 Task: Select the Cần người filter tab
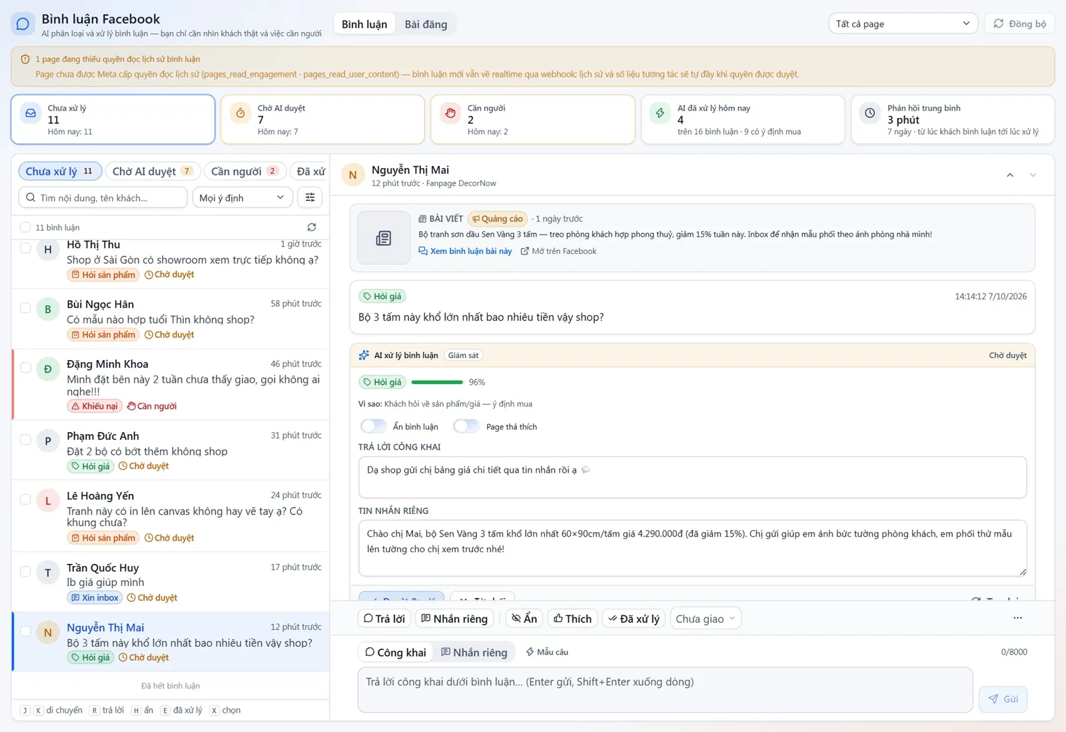click(x=245, y=171)
